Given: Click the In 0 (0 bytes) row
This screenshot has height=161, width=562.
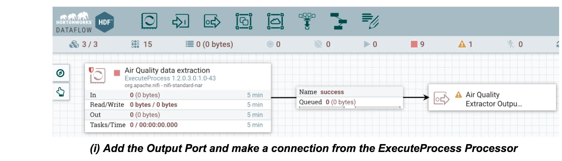Looking at the screenshot, I should pyautogui.click(x=178, y=95).
